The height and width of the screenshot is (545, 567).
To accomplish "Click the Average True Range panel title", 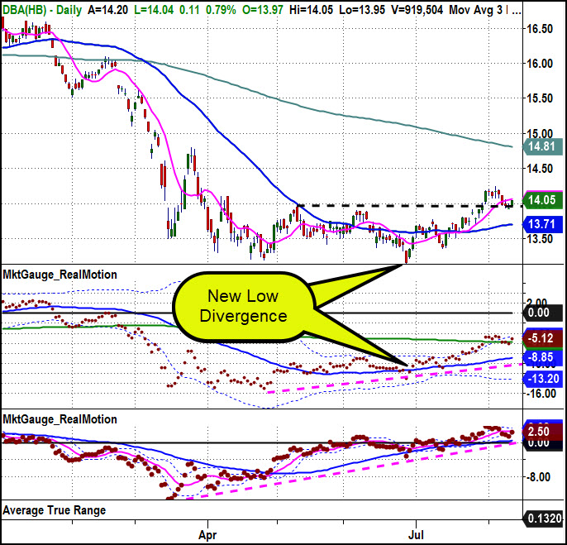I will pyautogui.click(x=55, y=510).
